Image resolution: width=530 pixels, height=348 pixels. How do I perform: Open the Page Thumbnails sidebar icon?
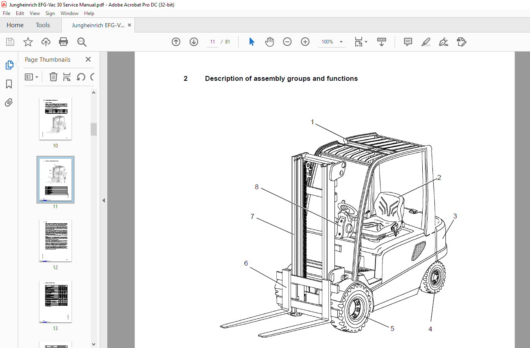point(9,65)
